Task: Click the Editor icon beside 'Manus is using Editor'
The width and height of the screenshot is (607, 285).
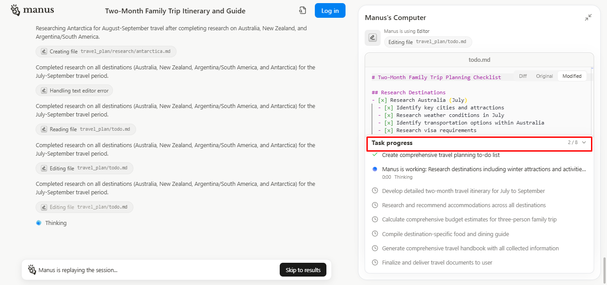Action: coord(373,38)
